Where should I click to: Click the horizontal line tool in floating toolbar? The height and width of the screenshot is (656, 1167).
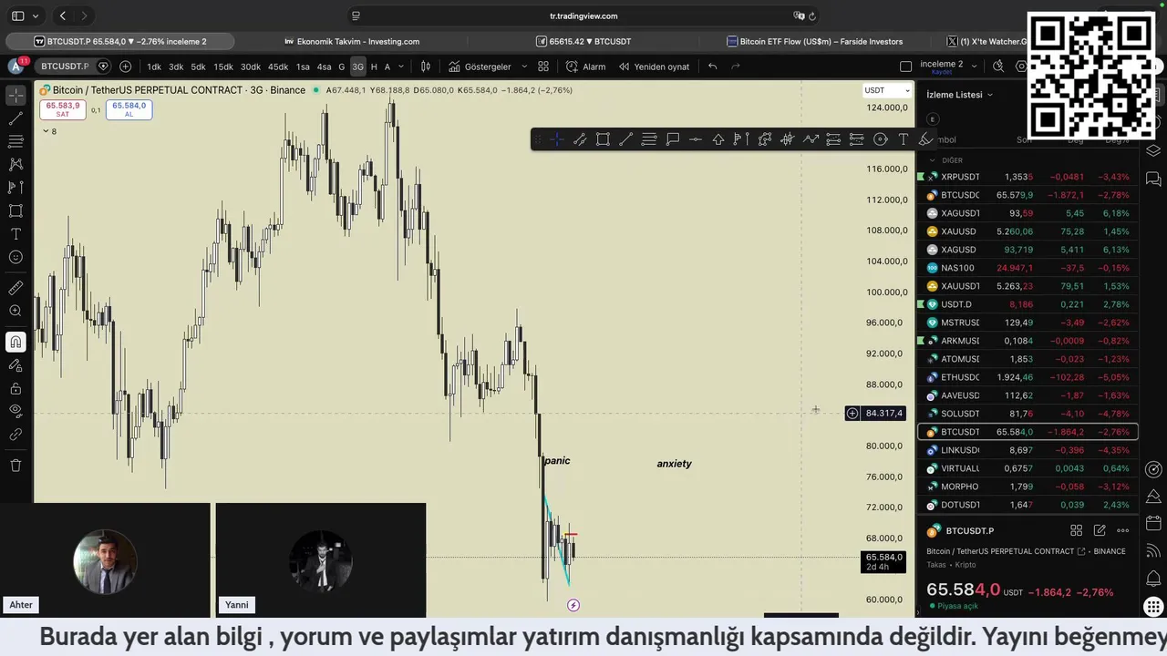pyautogui.click(x=695, y=139)
